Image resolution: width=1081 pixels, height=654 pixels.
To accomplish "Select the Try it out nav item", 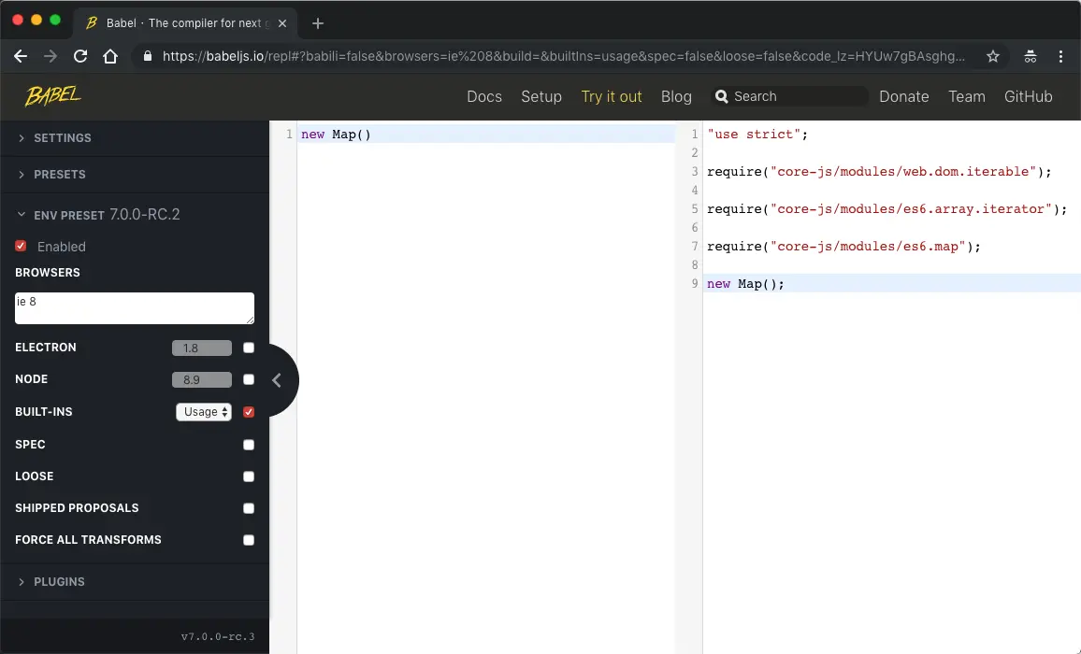I will click(612, 96).
